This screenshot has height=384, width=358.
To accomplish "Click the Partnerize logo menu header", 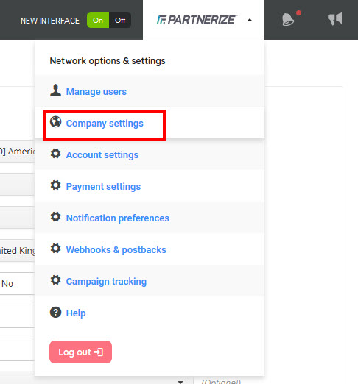I will pos(196,20).
